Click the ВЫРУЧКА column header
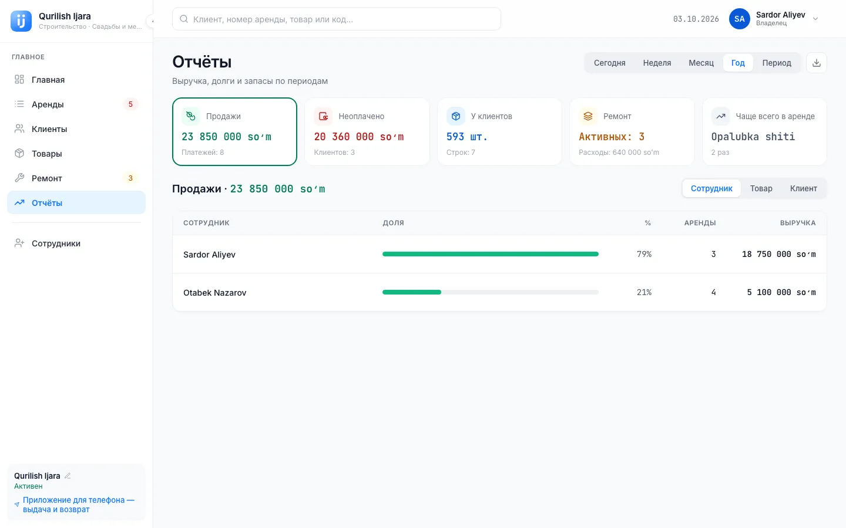 [x=798, y=223]
